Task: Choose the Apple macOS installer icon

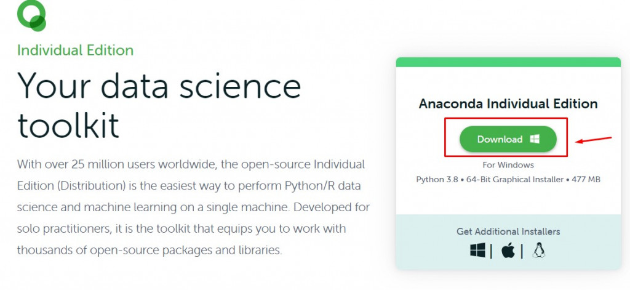Action: coord(508,251)
